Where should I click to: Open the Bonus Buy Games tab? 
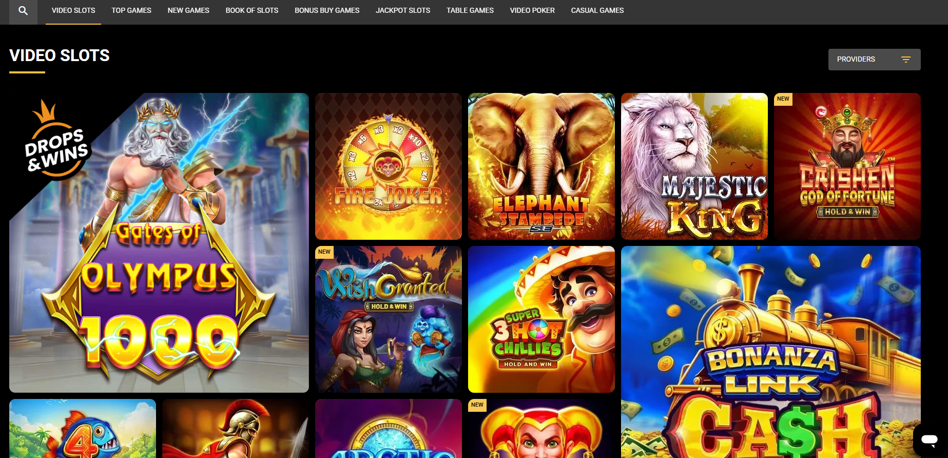click(327, 10)
